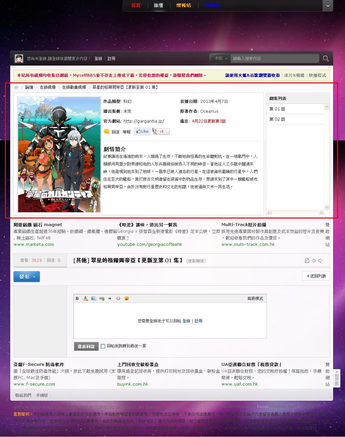Open www.multi-track.com.hk ad link
This screenshot has height=437, width=345.
tap(248, 245)
